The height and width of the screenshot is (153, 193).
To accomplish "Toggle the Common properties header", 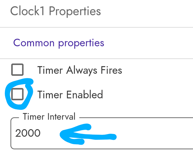I will (59, 43).
